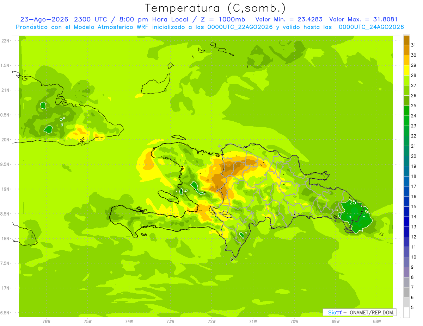Click the "2300 UTC" time label
This screenshot has width=423, height=326.
[91, 19]
